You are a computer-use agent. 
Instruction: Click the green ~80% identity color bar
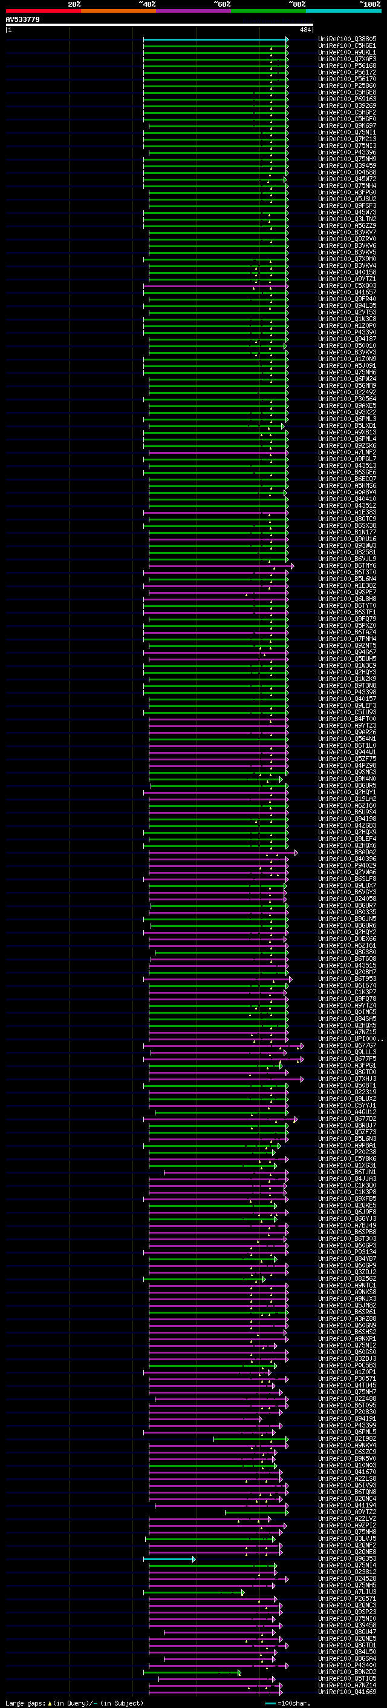pyautogui.click(x=268, y=11)
